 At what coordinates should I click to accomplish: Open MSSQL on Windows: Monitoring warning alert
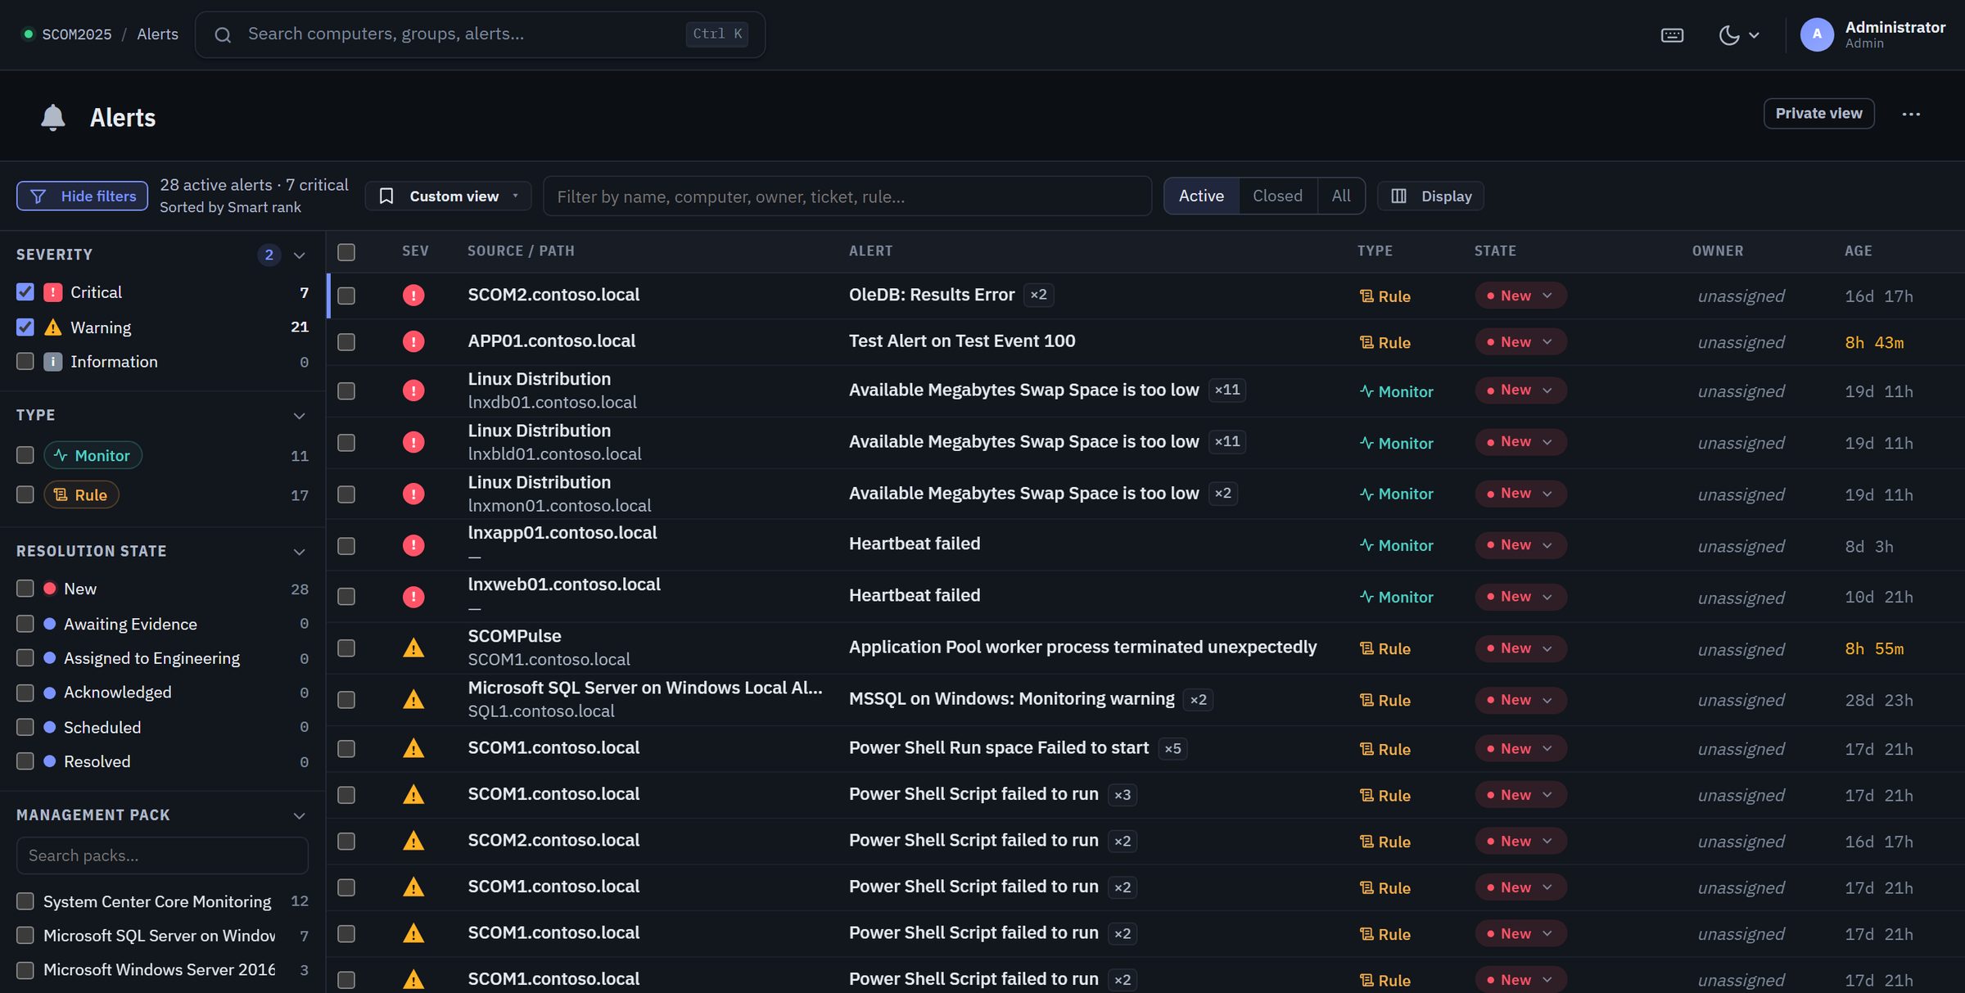pos(1012,699)
